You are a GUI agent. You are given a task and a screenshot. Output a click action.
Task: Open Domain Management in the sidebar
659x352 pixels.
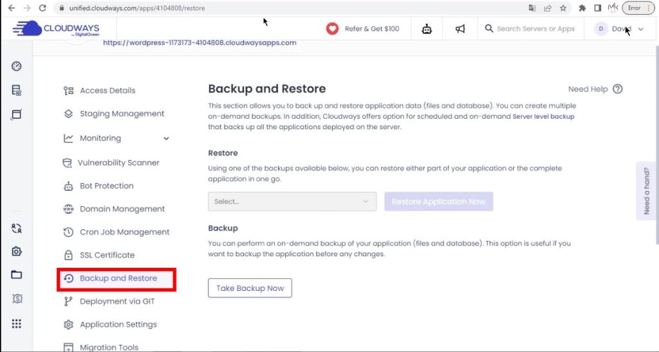[122, 209]
